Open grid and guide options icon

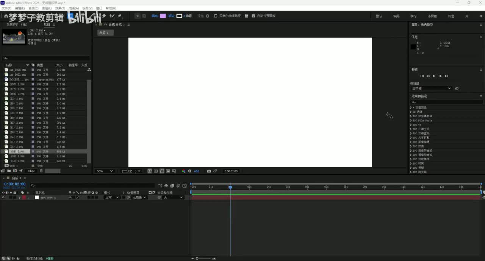point(174,171)
